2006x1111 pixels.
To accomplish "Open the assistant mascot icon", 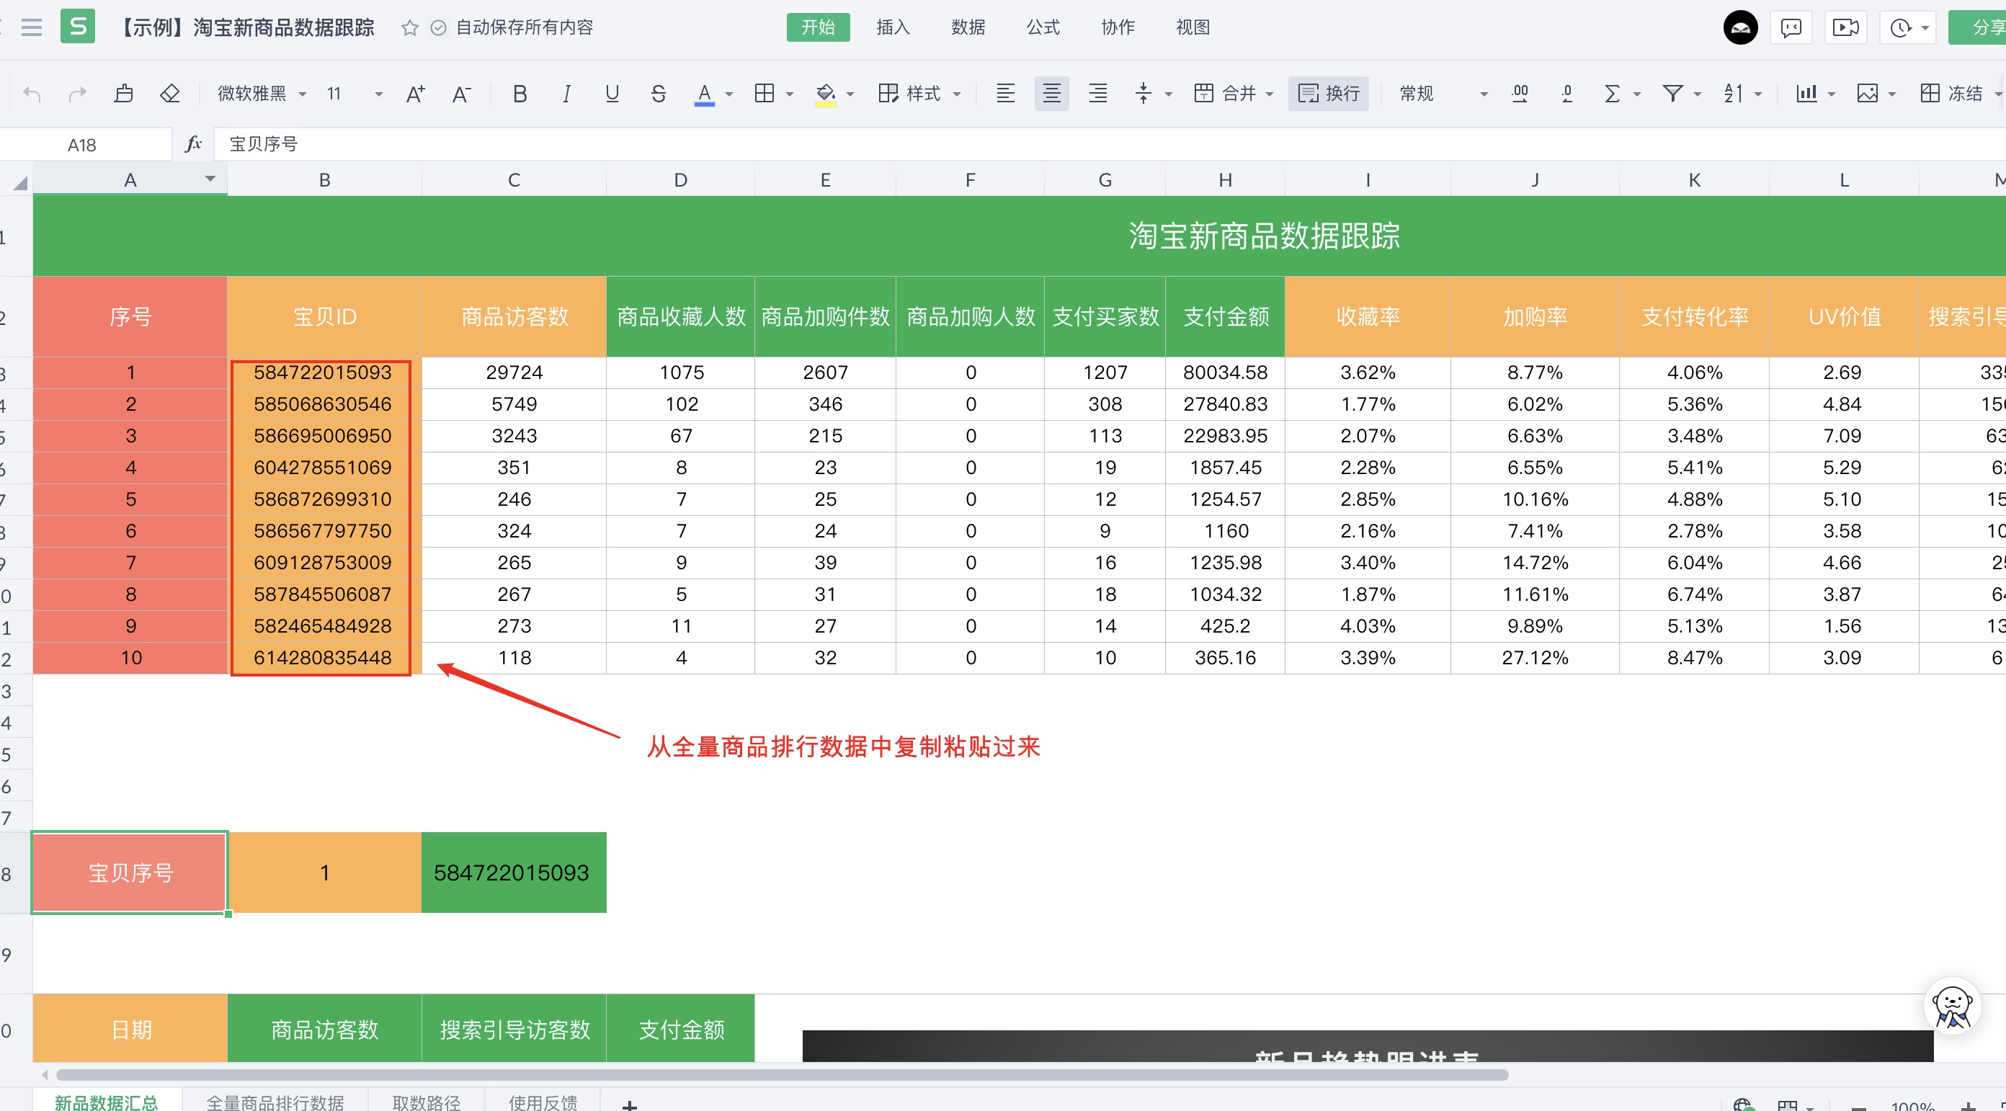I will click(1952, 1007).
